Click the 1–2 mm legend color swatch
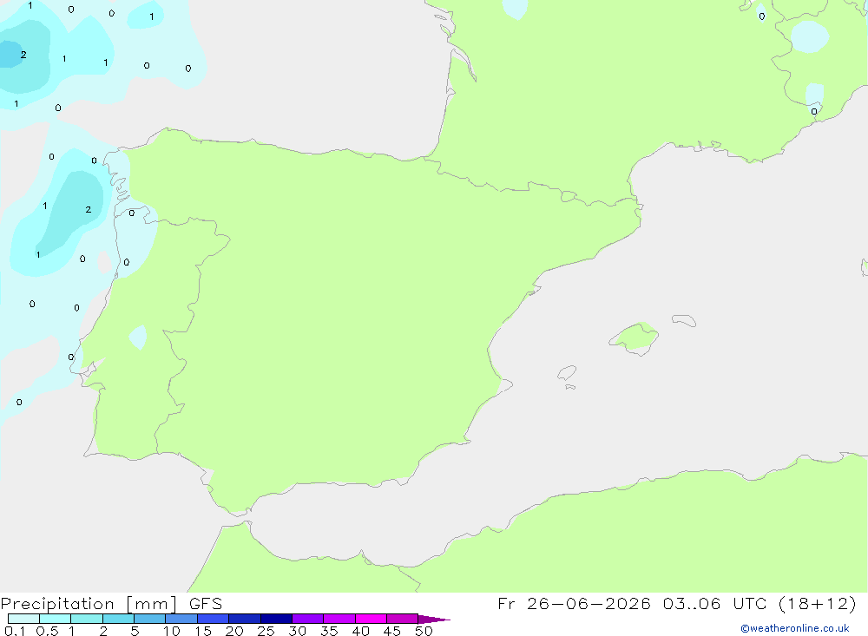The height and width of the screenshot is (636, 868). click(87, 619)
